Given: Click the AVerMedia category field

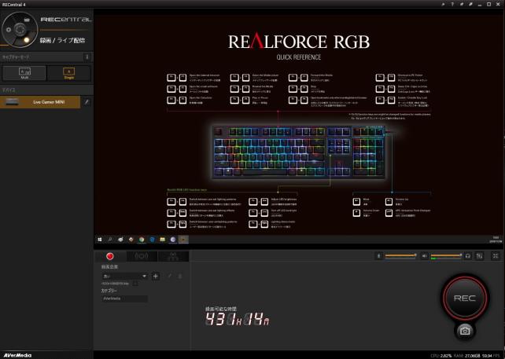Looking at the screenshot, I should tap(124, 299).
